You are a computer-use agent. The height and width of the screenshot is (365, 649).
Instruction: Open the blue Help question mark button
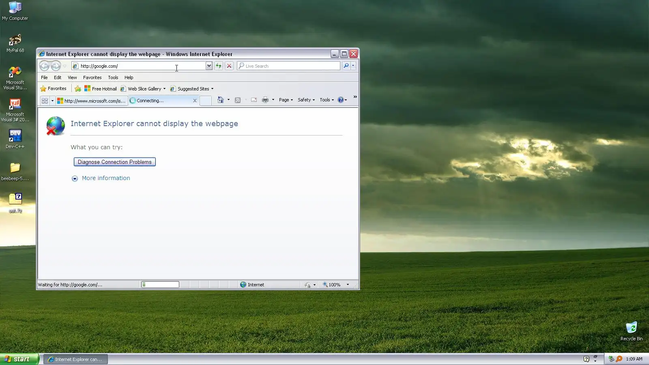click(342, 100)
